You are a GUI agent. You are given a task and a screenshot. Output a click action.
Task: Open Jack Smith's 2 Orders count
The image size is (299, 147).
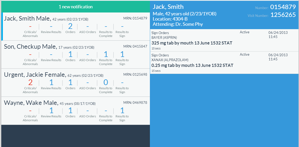(x=70, y=26)
